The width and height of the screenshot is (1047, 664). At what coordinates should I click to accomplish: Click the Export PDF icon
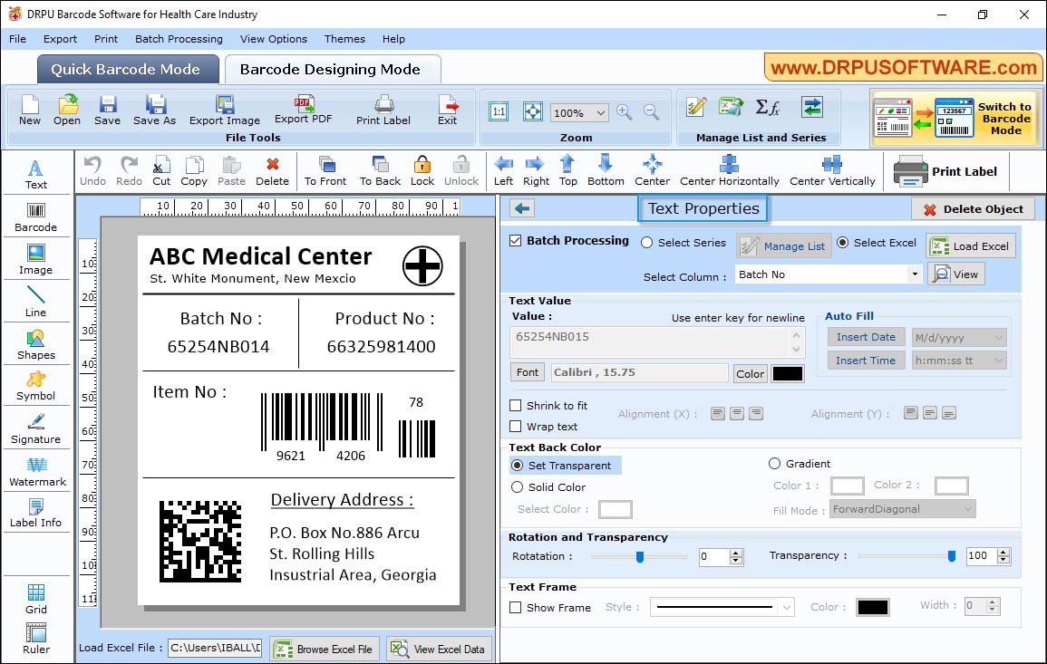point(305,108)
